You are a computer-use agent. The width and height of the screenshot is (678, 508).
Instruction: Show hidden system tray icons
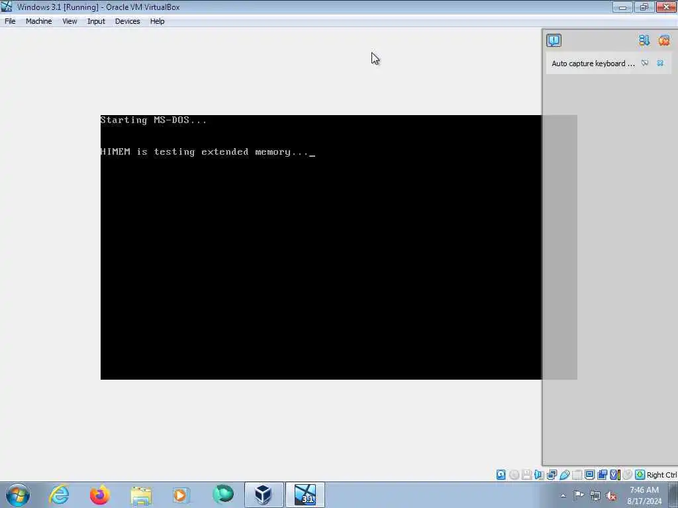pyautogui.click(x=563, y=495)
